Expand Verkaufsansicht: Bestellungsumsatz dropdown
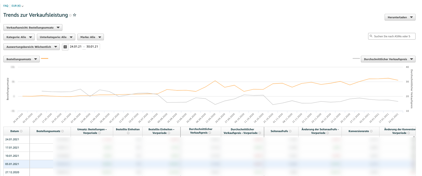Screen dimensions: 422x176 click(x=33, y=27)
